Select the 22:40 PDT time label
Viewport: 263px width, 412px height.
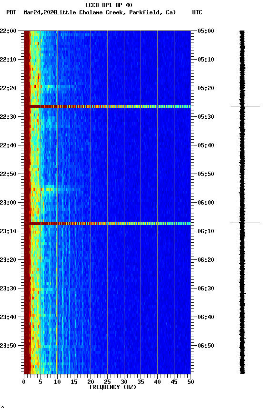tap(8, 145)
